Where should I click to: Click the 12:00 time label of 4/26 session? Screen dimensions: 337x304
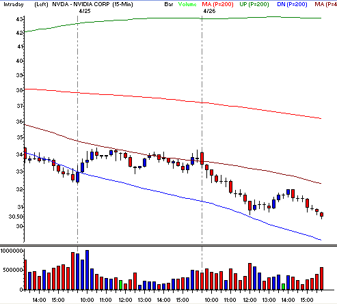pyautogui.click(x=250, y=300)
